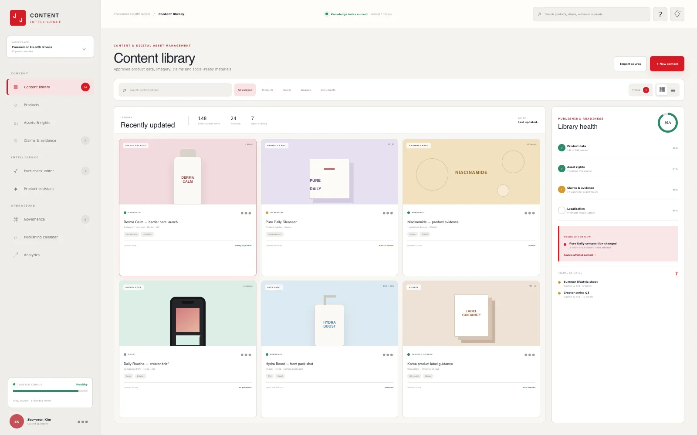Open the Niacinamide evidence pack thumbnail

471,172
